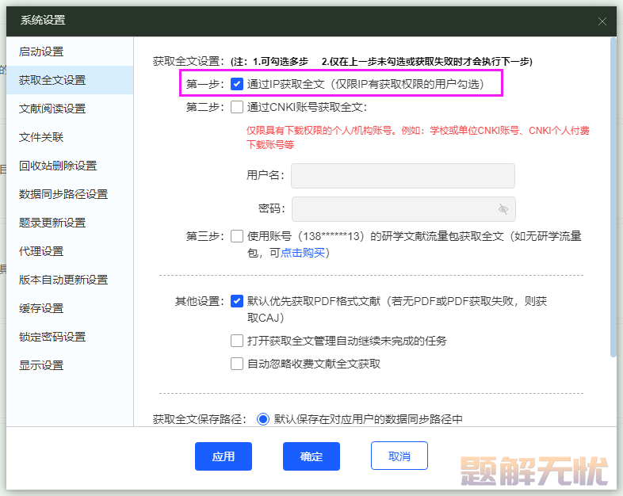
Task: Click the 其他设置 label
Action: click(200, 301)
